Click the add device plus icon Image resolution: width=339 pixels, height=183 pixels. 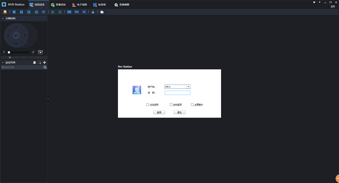click(45, 62)
